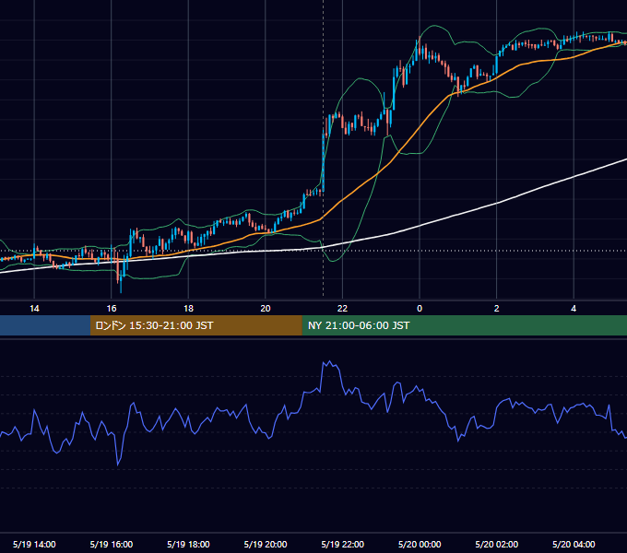The width and height of the screenshot is (627, 553).
Task: Click the 5/19 16:00 label on indicator axis
Action: [x=112, y=544]
